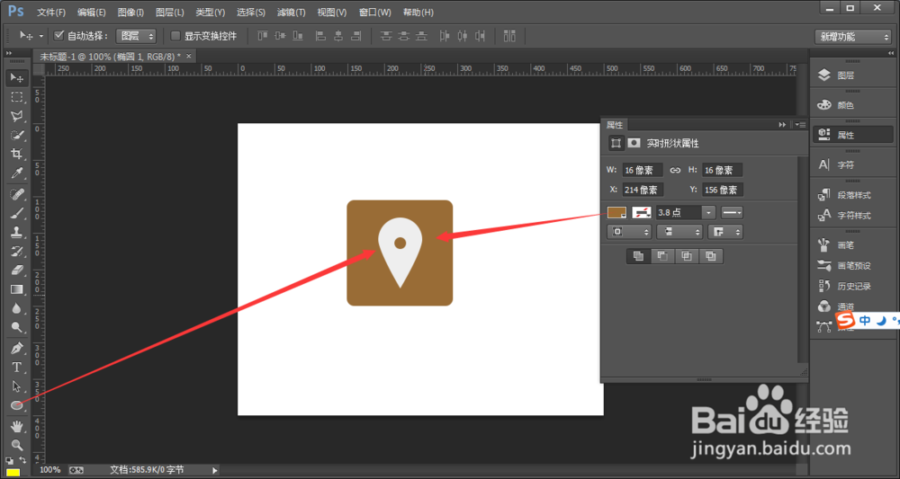This screenshot has width=900, height=479.
Task: Select the Move tool in toolbox
Action: (x=16, y=77)
